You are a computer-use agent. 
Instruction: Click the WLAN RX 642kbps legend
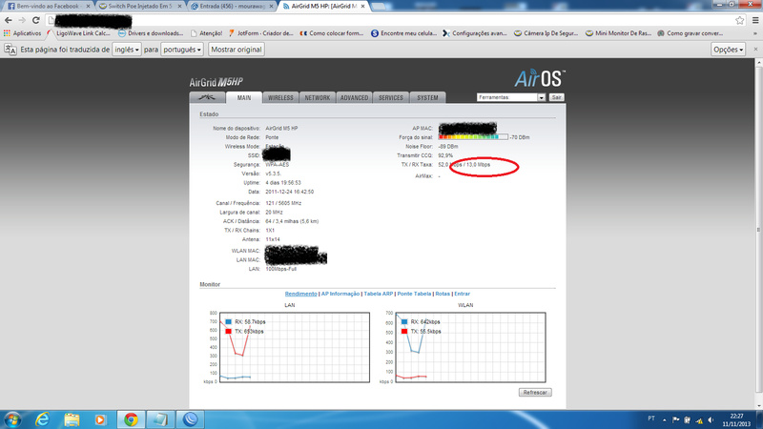[x=421, y=322]
